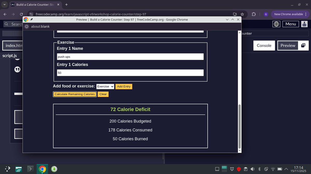The height and width of the screenshot is (174, 311).
Task: Click the globe icon beside the Menu button
Action: pyautogui.click(x=276, y=24)
